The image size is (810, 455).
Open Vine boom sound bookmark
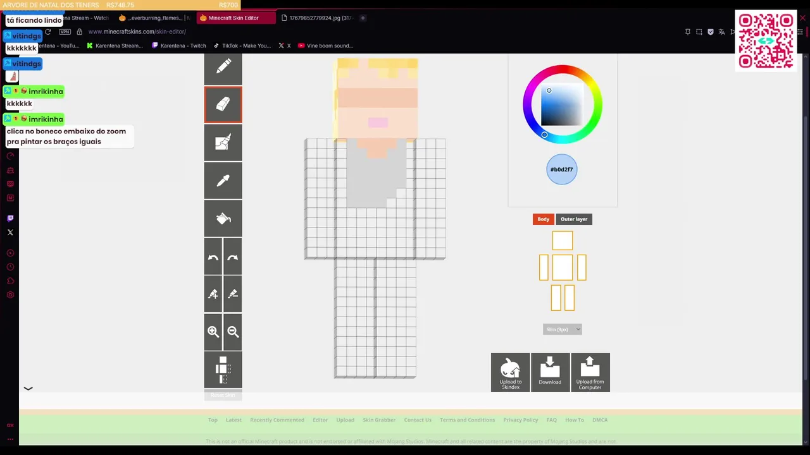coord(326,45)
